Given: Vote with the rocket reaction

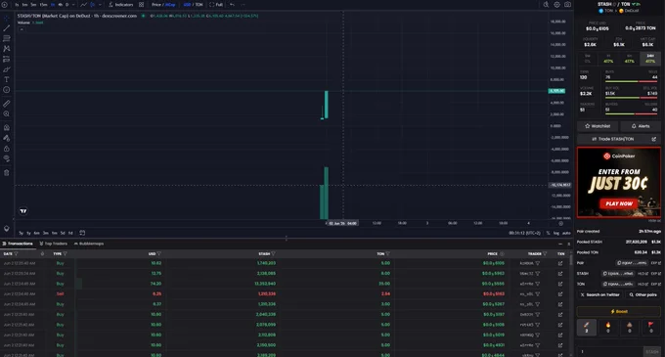Looking at the screenshot, I should (x=587, y=327).
